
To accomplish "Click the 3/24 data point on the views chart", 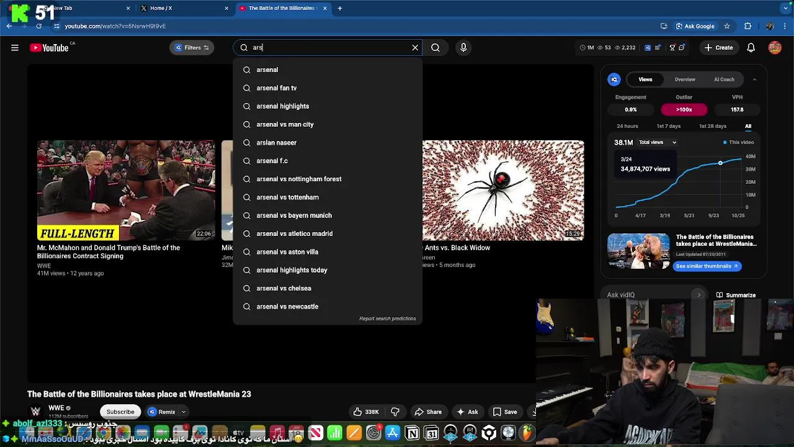I will 720,163.
